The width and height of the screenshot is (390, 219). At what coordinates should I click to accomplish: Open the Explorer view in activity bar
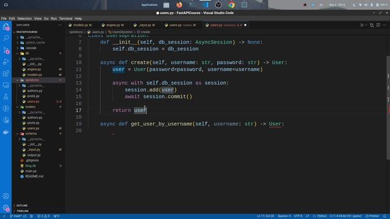pyautogui.click(x=5, y=27)
